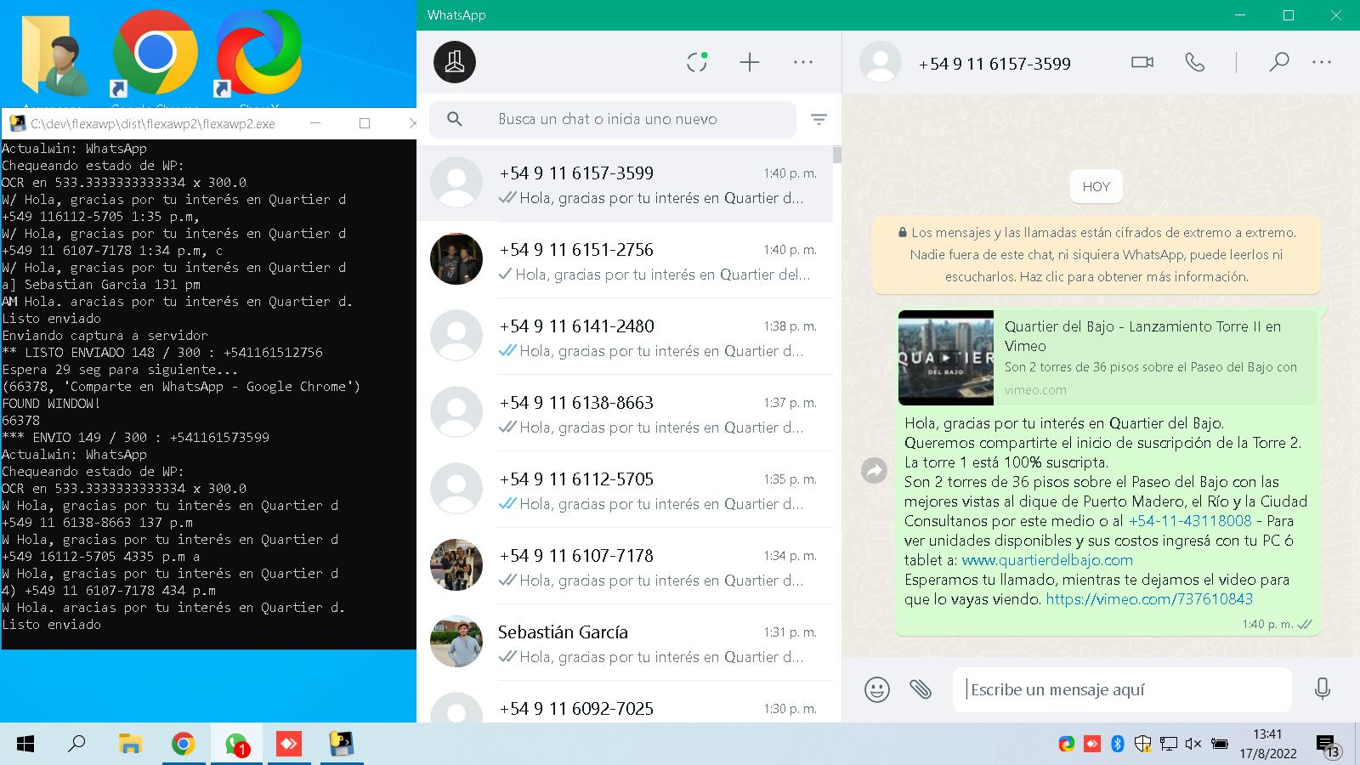Open AnyDesk taskbar icon
The height and width of the screenshot is (765, 1360).
(x=289, y=745)
